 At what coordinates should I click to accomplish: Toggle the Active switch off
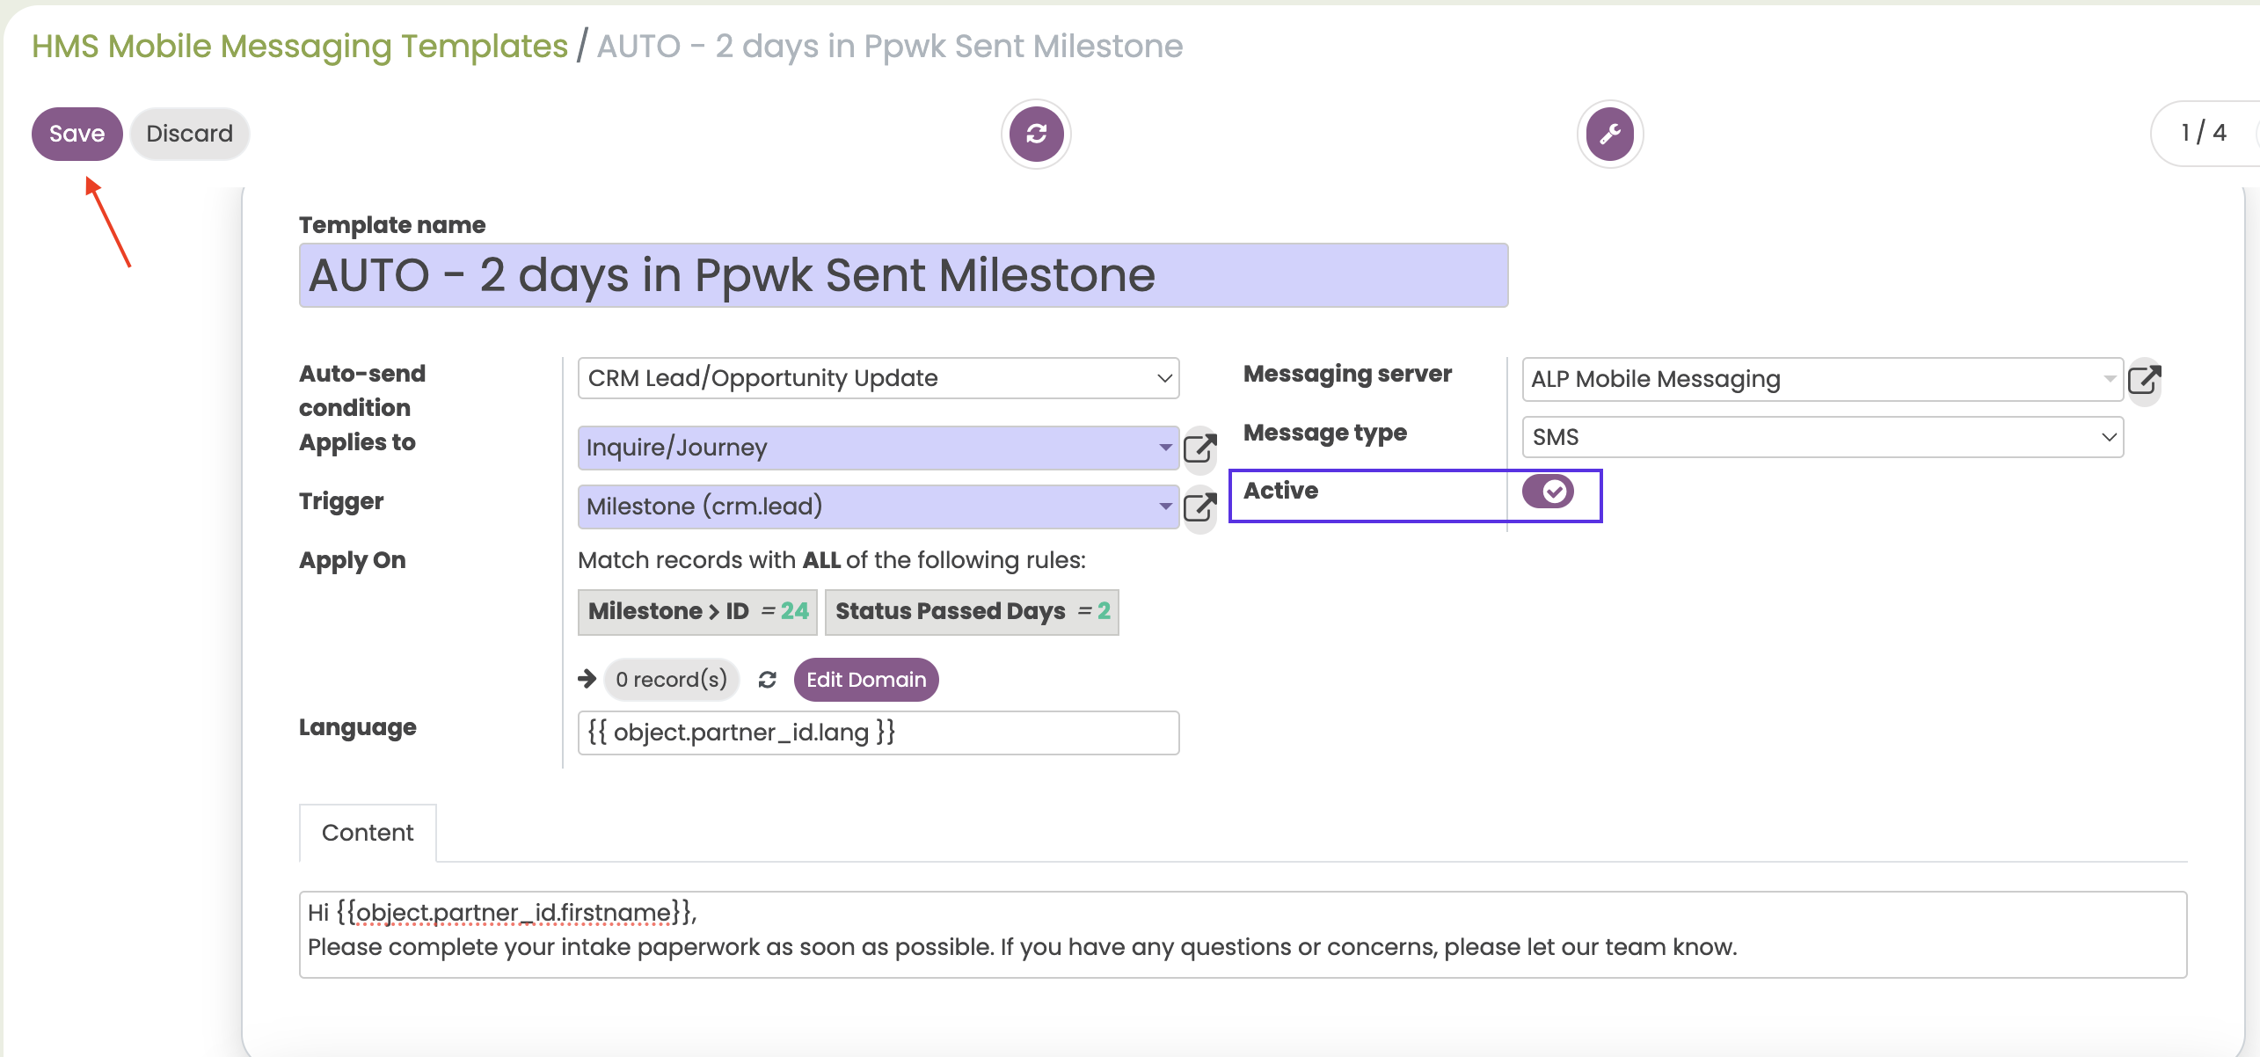point(1548,491)
